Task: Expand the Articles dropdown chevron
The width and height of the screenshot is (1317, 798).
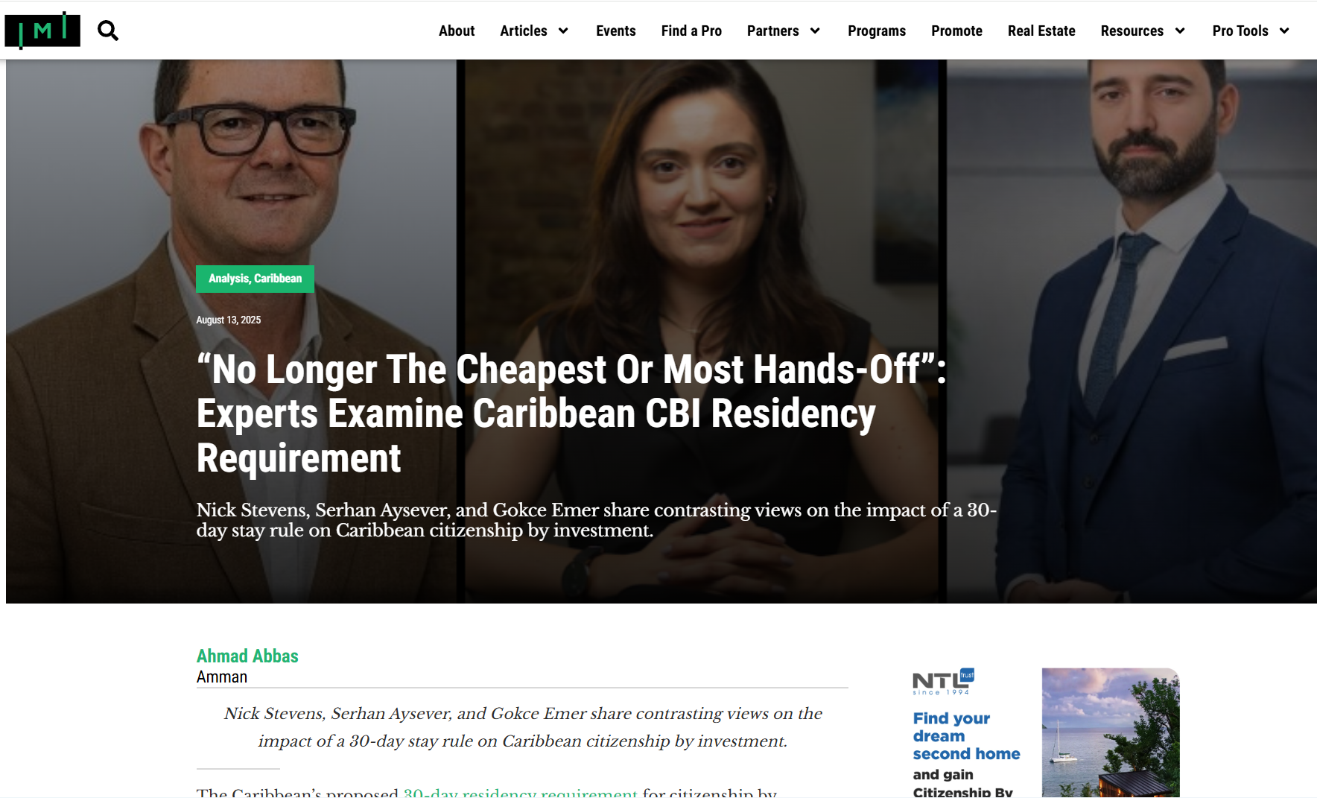Action: [x=563, y=31]
